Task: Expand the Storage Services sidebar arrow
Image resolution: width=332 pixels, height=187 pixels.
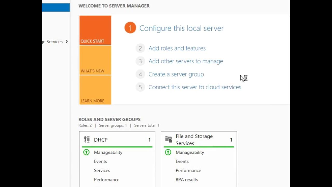Action: point(67,42)
